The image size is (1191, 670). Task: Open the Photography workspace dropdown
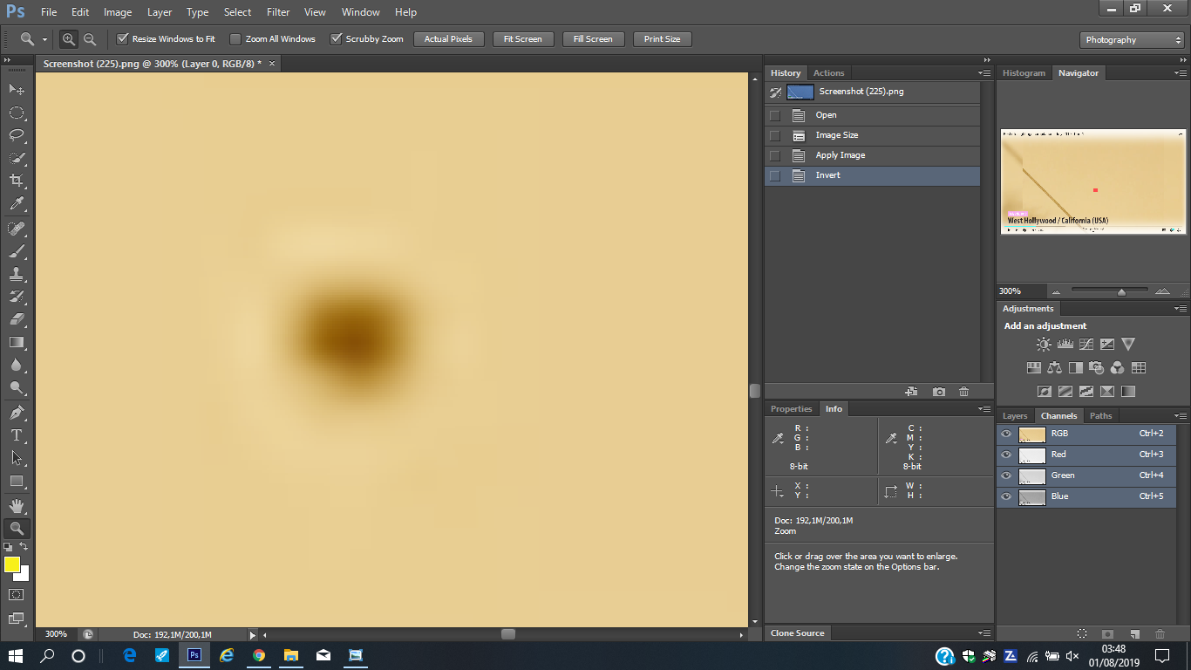(x=1131, y=40)
